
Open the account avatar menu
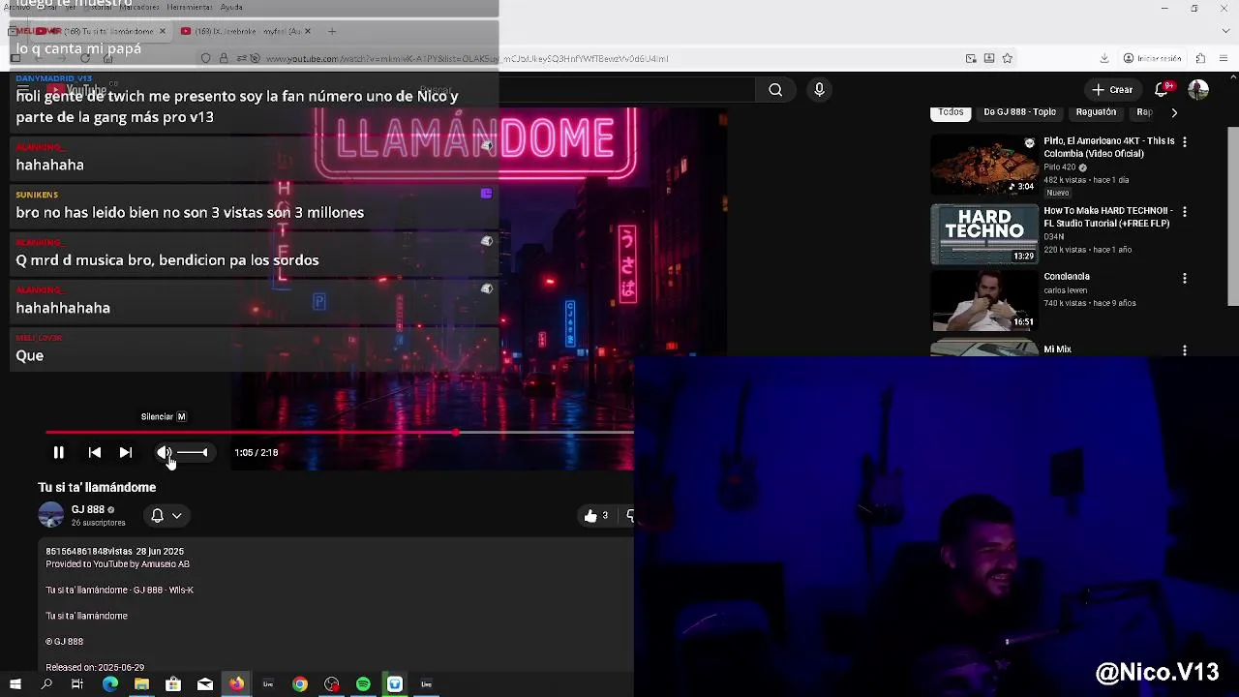(x=1198, y=90)
